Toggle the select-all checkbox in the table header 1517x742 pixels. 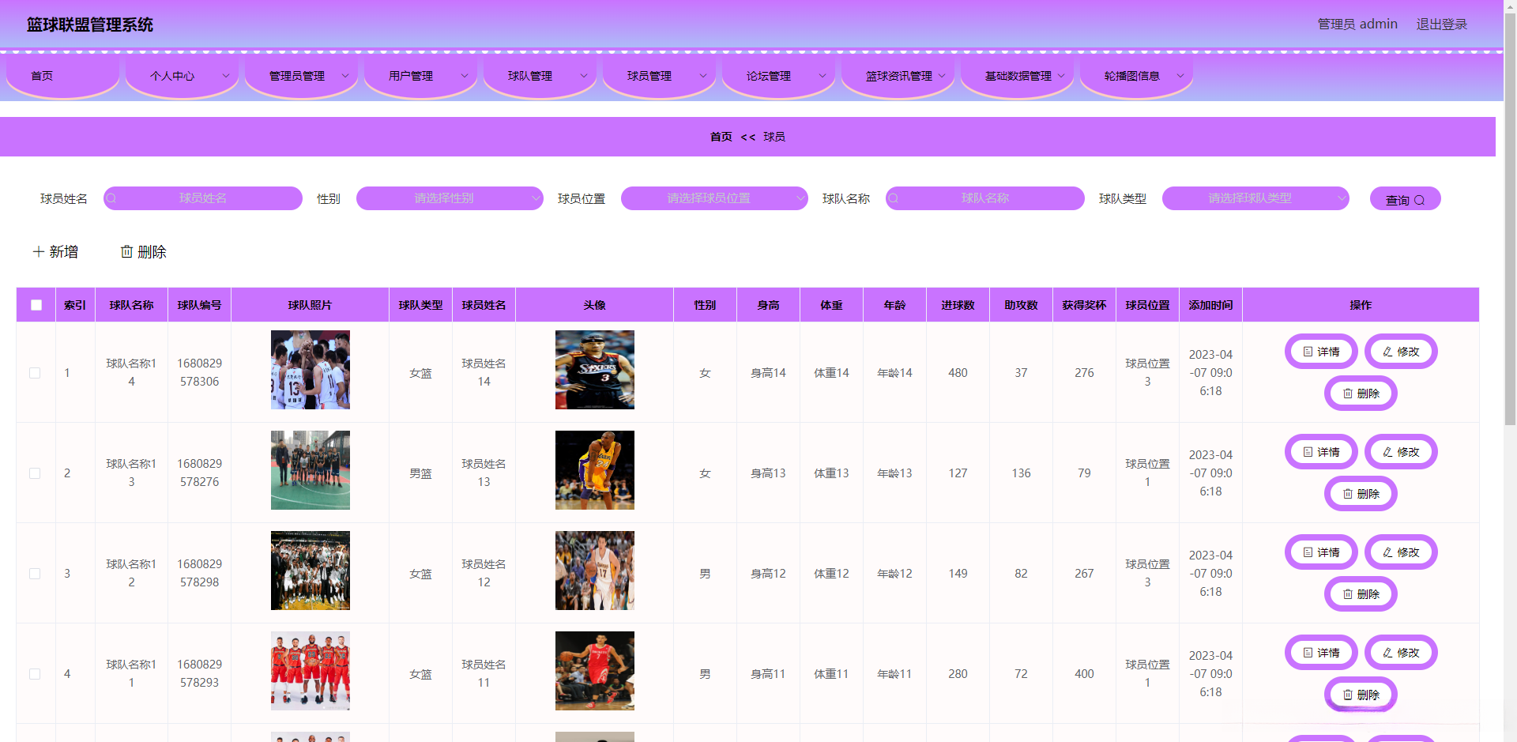pos(36,305)
